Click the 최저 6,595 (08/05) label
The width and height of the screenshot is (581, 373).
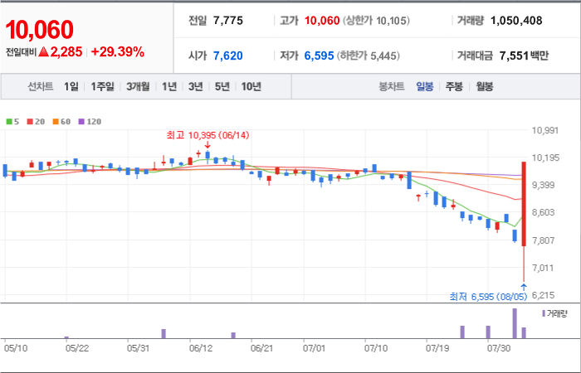pos(488,297)
